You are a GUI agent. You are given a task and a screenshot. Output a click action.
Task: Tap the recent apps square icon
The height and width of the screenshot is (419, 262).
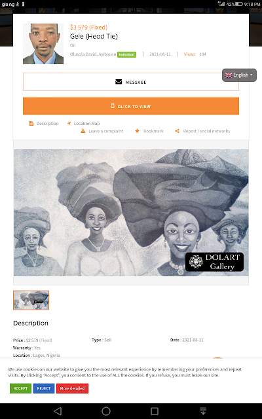point(155,411)
